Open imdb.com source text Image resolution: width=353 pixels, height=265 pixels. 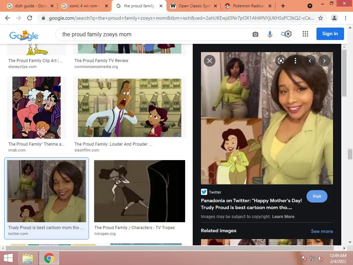(x=17, y=150)
